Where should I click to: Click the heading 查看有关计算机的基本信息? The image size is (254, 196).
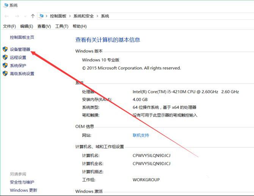pos(108,40)
